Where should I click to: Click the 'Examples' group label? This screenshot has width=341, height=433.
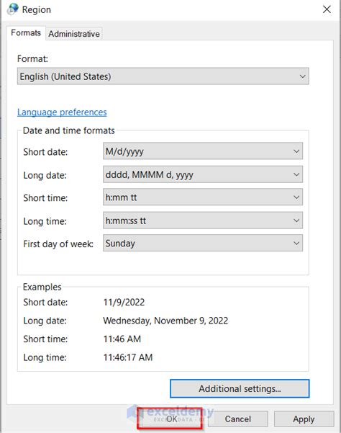[x=42, y=287]
